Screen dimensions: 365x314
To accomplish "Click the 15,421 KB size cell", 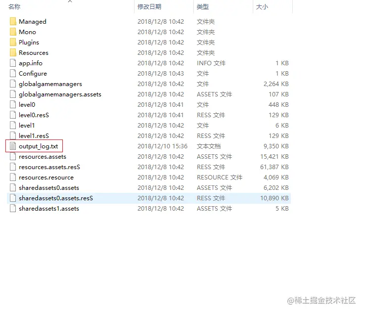I will [274, 156].
